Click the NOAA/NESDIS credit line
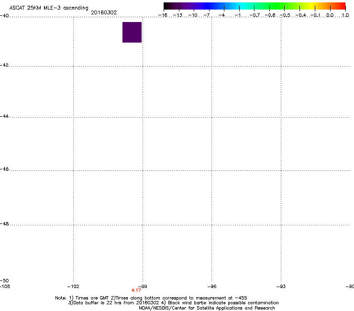The height and width of the screenshot is (311, 354). 207,308
